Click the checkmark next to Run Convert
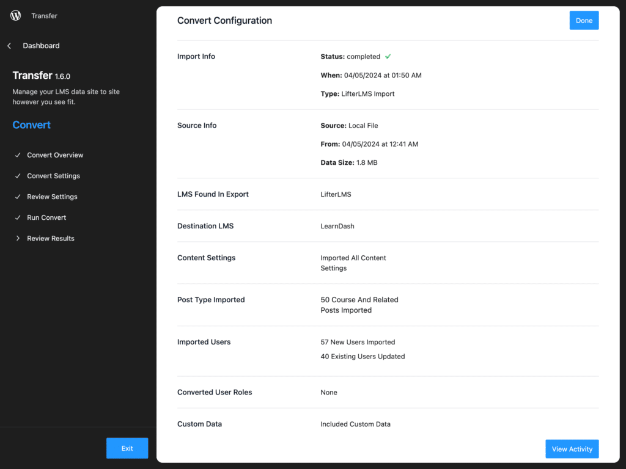 click(x=18, y=217)
